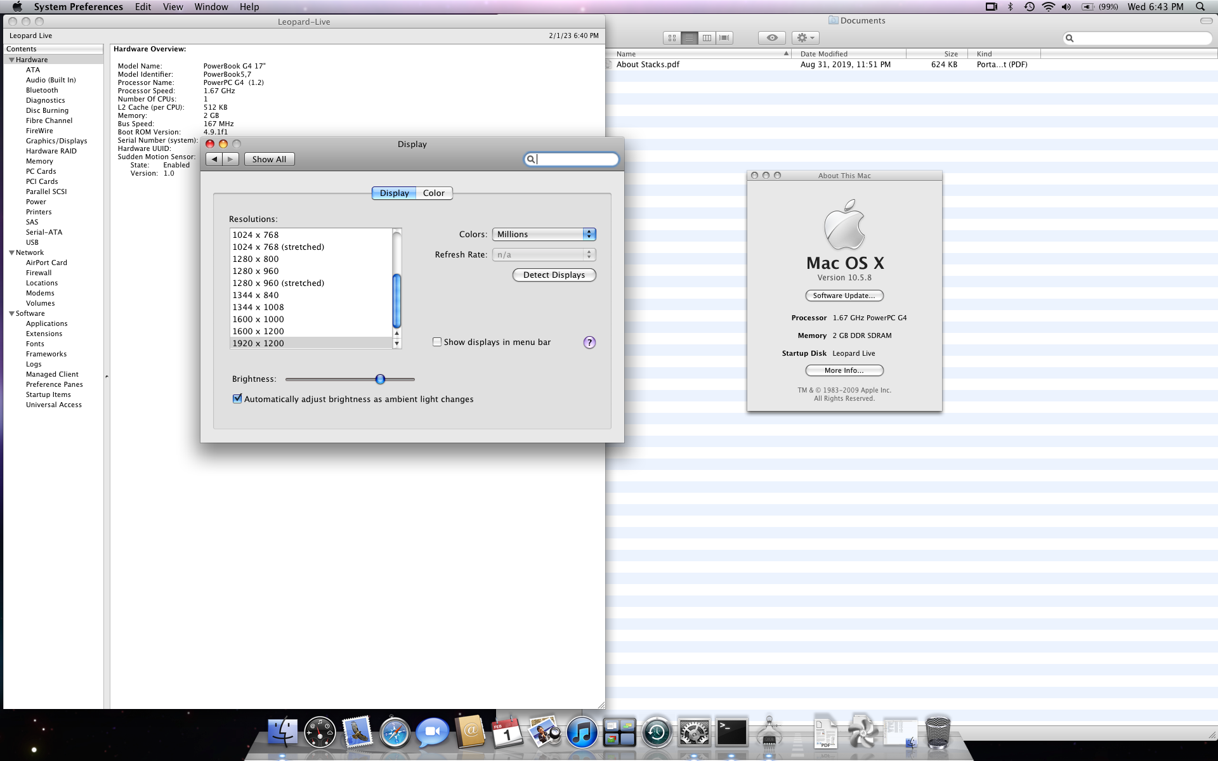Open the Window menu

(x=211, y=6)
